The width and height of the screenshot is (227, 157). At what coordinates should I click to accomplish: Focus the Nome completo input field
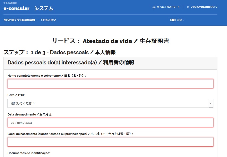(110, 84)
